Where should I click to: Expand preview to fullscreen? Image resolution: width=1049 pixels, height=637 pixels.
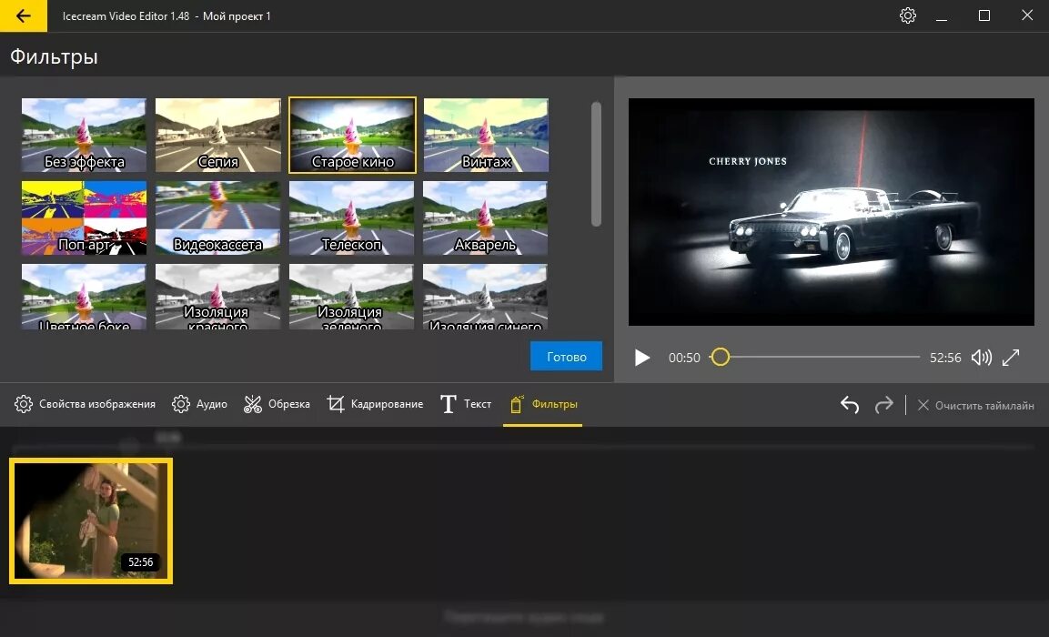(x=1011, y=358)
